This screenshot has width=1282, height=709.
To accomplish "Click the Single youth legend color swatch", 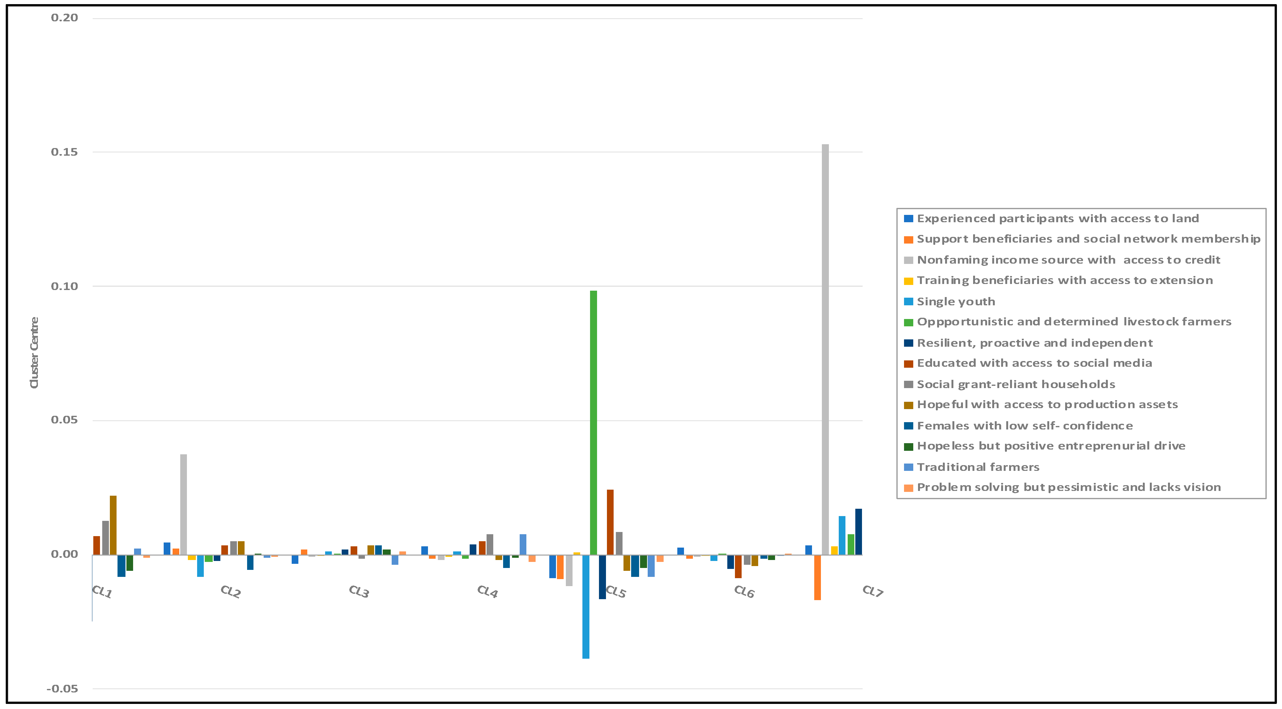I will [x=908, y=301].
